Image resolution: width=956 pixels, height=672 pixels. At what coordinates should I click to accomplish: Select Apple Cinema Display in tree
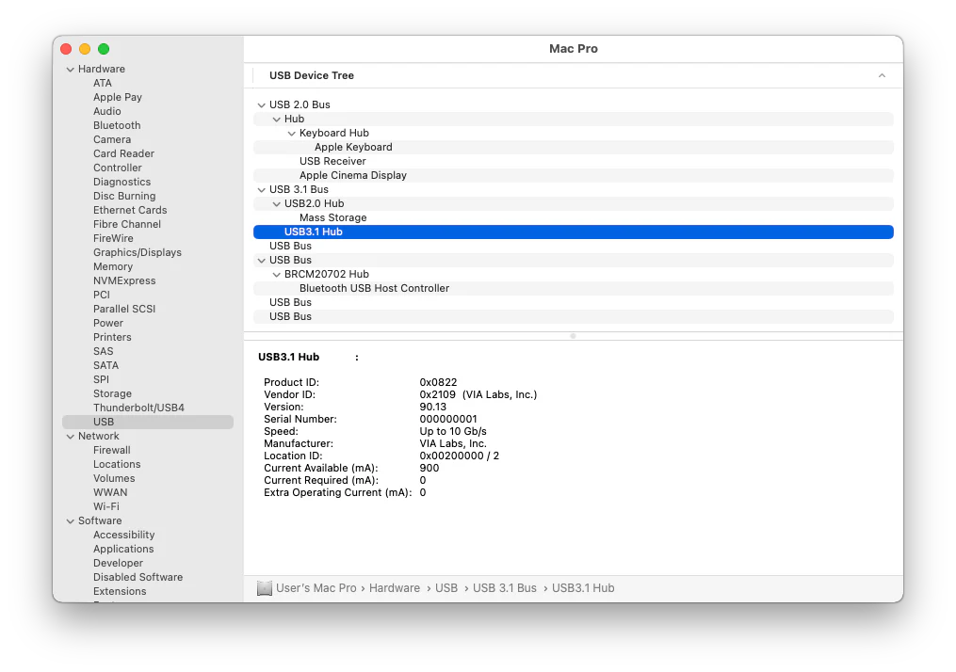[x=352, y=175]
